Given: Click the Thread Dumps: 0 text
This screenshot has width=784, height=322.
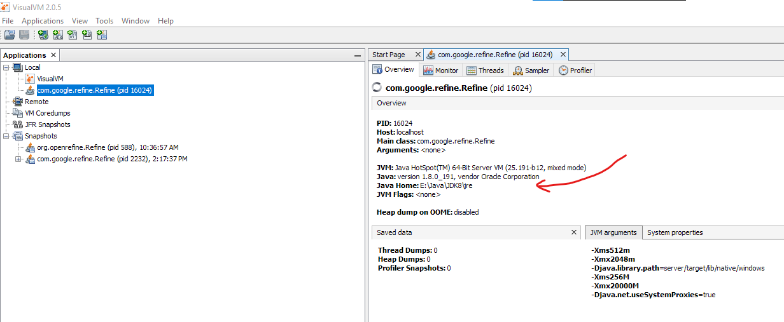Looking at the screenshot, I should coord(408,250).
